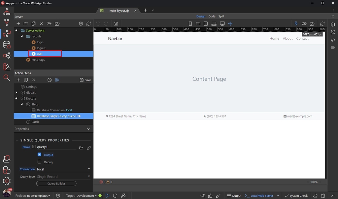The height and width of the screenshot is (199, 338).
Task: Uncheck the Output option for query1
Action: point(39,154)
